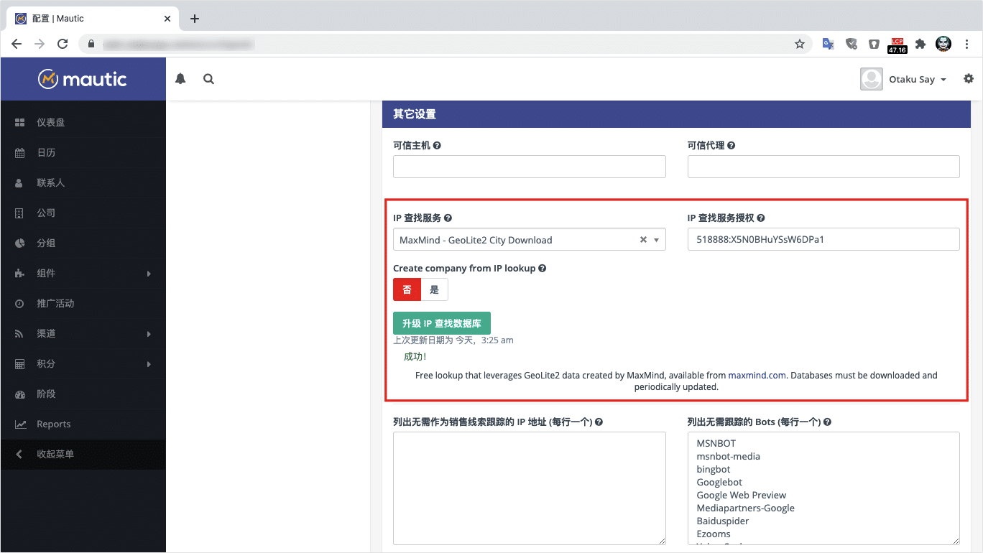Click the 联系人 user icon
983x553 pixels.
click(19, 183)
